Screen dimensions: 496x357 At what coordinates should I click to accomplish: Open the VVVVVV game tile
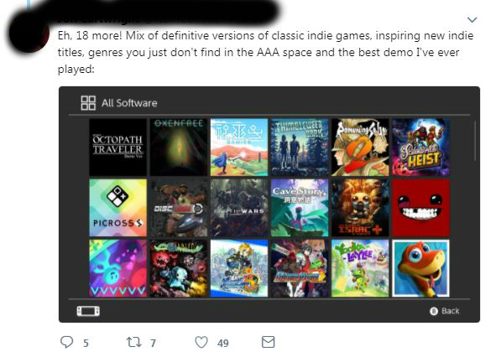(x=117, y=268)
